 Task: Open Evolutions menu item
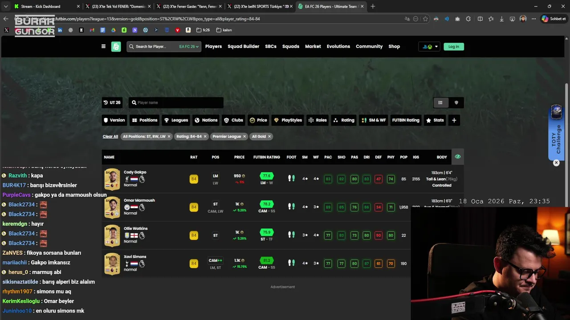pos(338,47)
